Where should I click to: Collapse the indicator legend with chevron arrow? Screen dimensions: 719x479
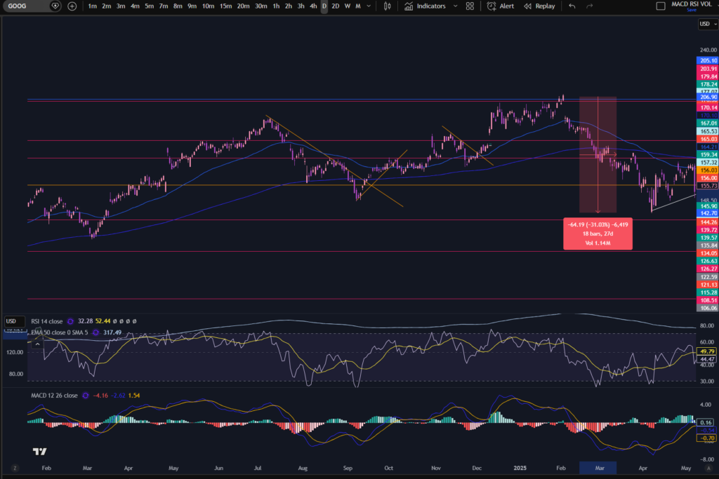click(38, 344)
